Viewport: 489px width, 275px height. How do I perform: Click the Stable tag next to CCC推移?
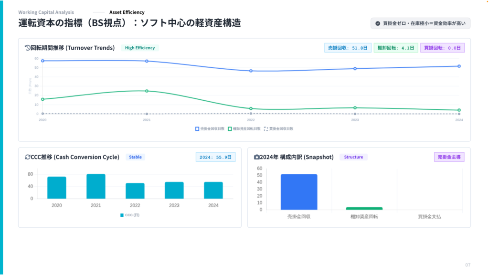tap(135, 157)
